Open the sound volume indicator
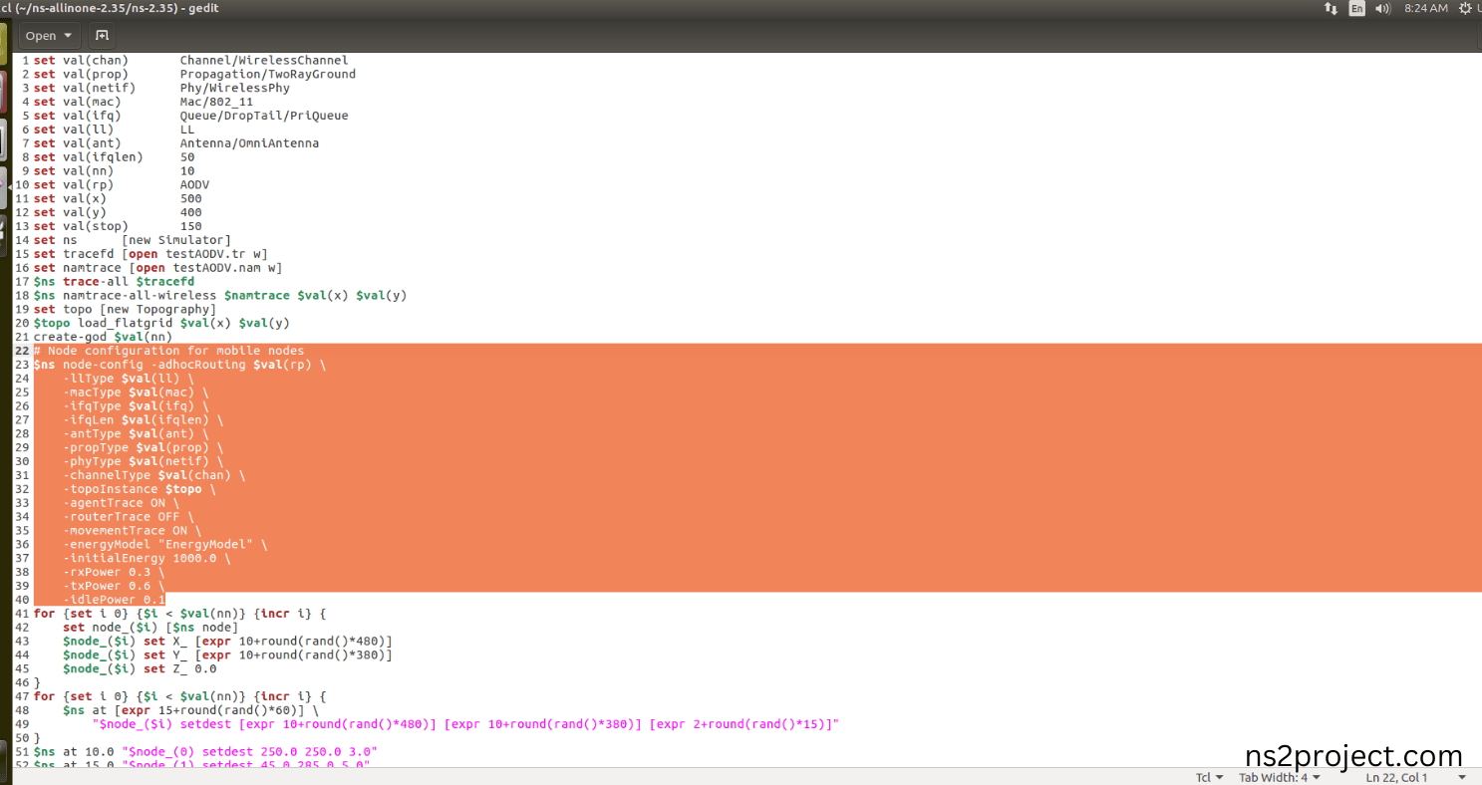Viewport: 1482px width, 785px height. click(1383, 8)
